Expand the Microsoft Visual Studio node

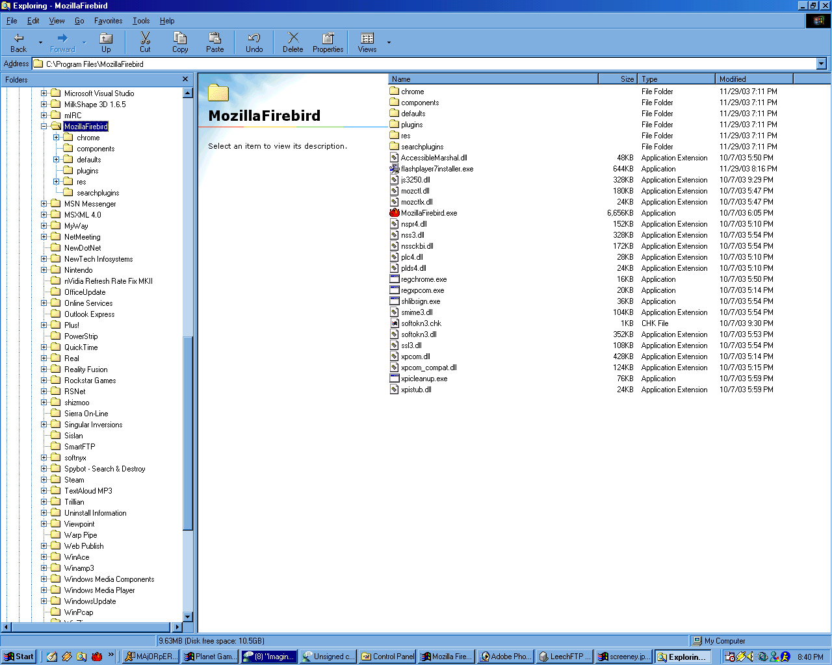(44, 94)
